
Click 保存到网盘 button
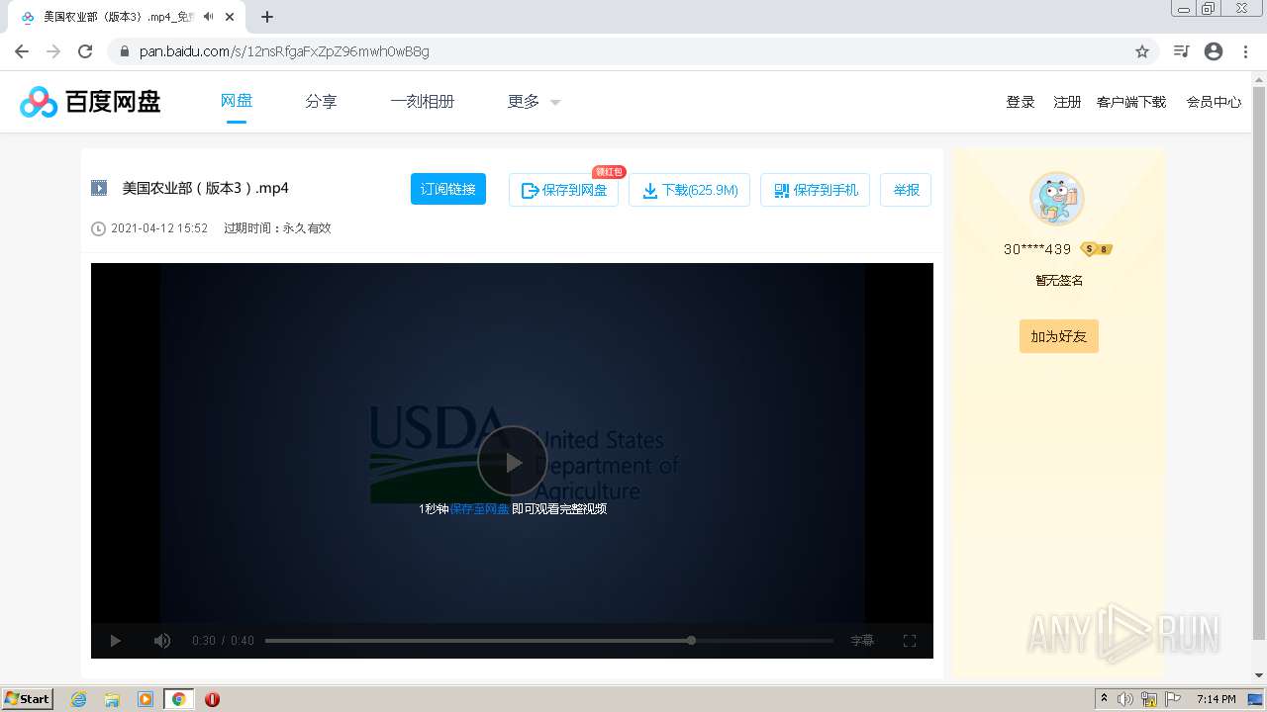click(x=563, y=190)
